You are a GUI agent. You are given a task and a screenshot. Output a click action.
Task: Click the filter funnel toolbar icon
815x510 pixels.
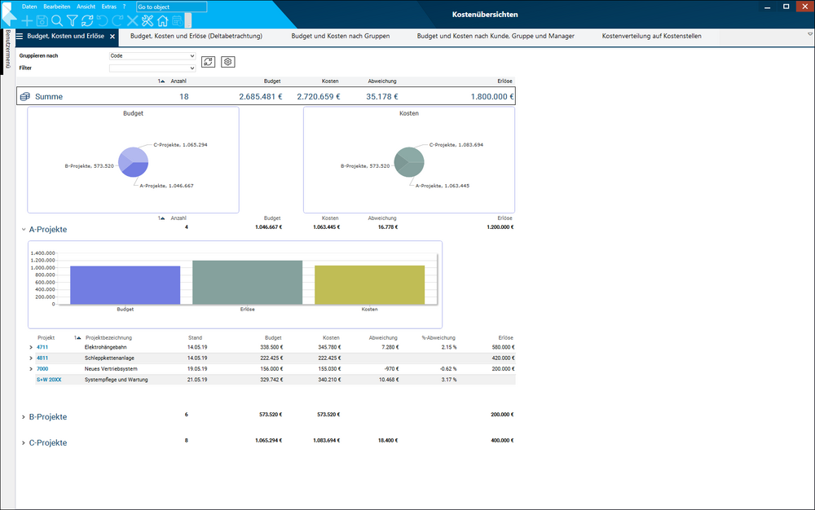(x=72, y=20)
